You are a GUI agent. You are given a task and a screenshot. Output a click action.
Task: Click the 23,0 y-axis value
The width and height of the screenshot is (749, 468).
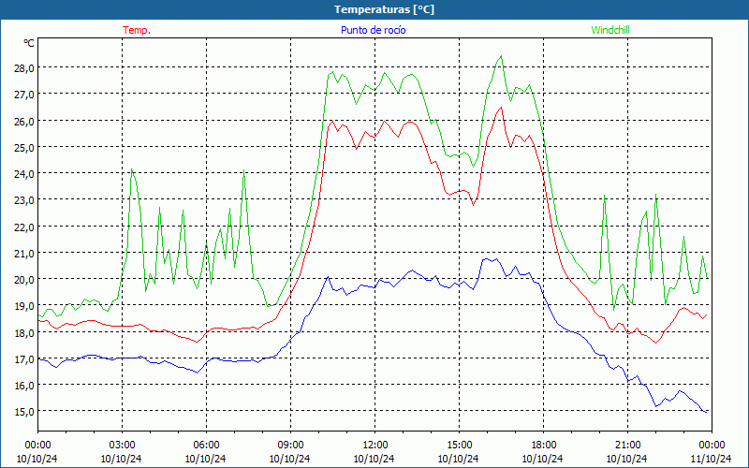click(x=24, y=200)
